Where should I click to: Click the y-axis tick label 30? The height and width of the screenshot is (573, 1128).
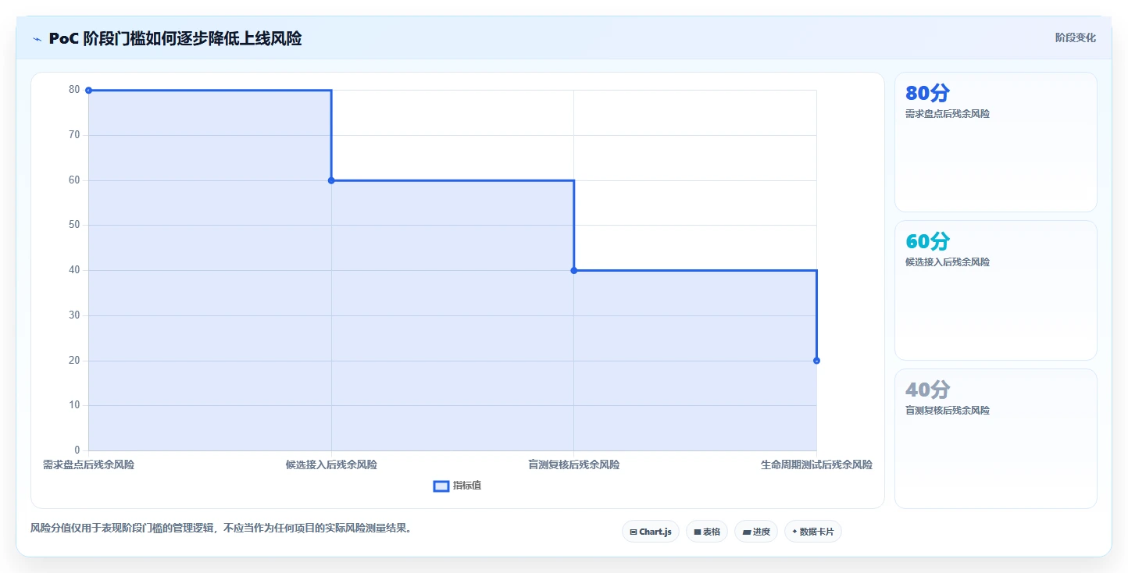[74, 315]
